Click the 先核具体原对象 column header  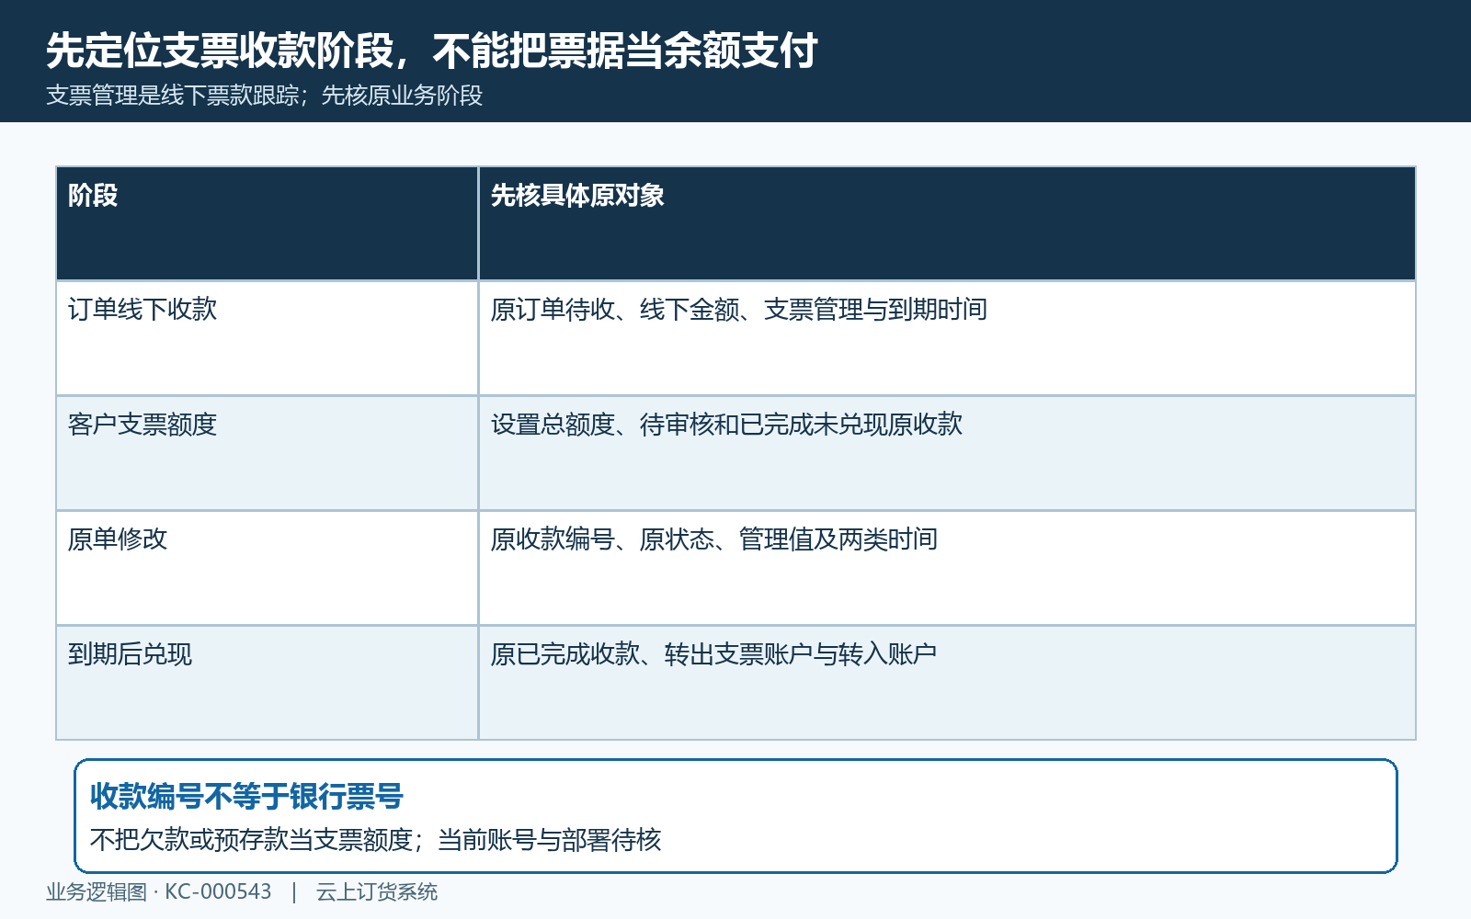[x=947, y=223]
